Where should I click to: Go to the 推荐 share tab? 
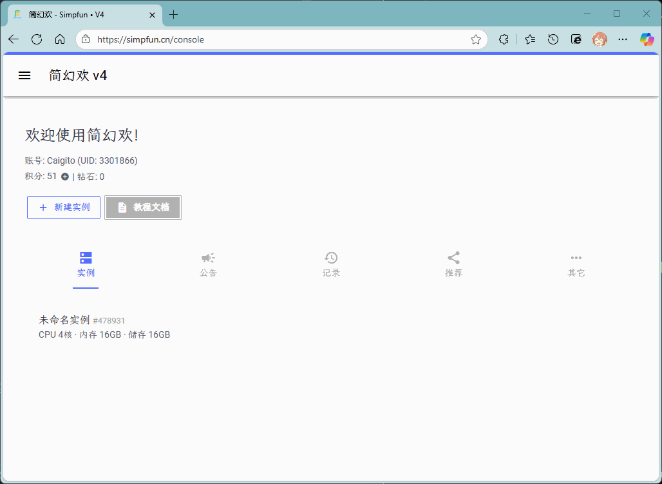pyautogui.click(x=453, y=265)
